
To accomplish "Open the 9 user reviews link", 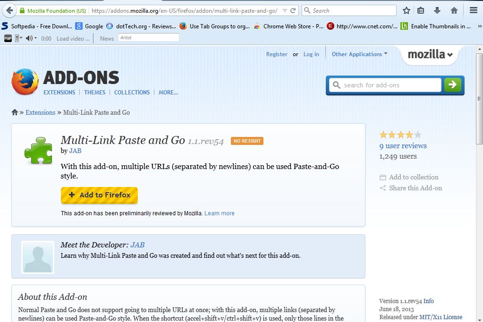I will pos(402,146).
